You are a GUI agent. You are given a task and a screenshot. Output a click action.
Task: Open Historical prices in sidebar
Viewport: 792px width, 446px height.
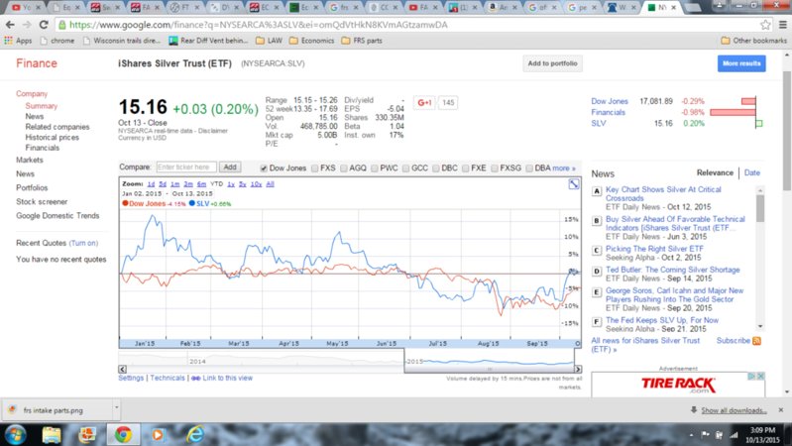pyautogui.click(x=52, y=138)
